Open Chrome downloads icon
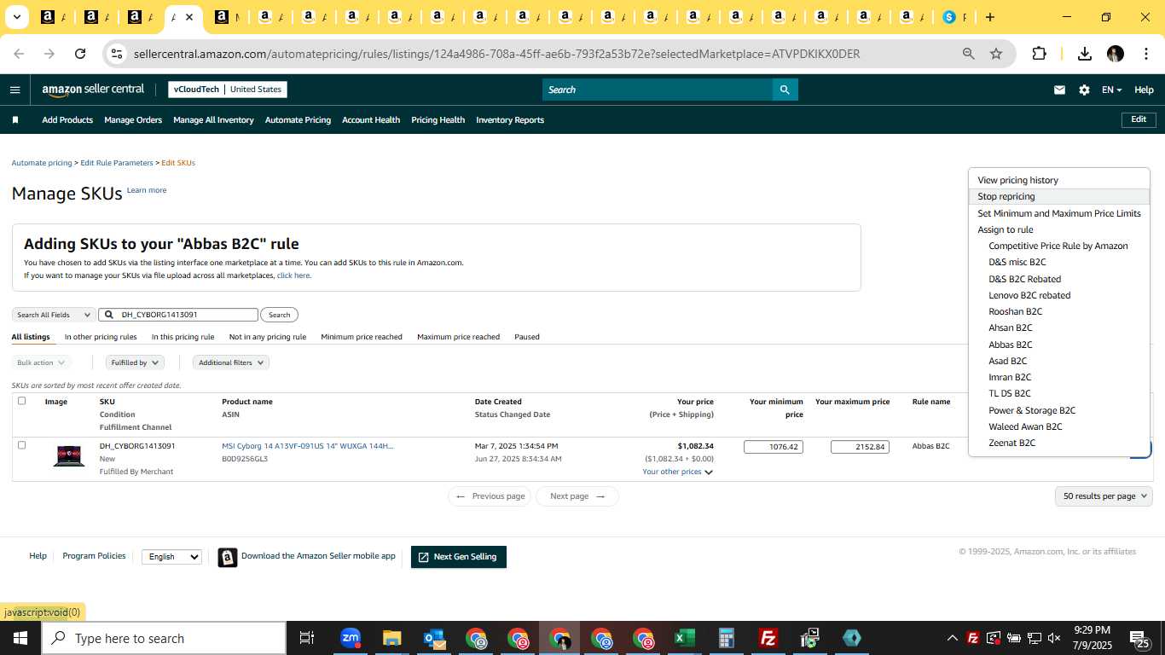Screen dimensions: 1165x655 point(1085,54)
